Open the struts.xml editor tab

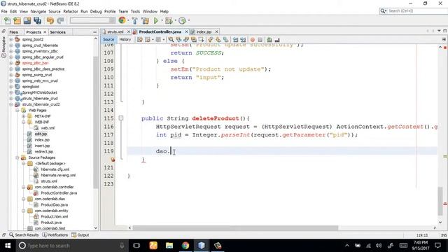tap(115, 31)
